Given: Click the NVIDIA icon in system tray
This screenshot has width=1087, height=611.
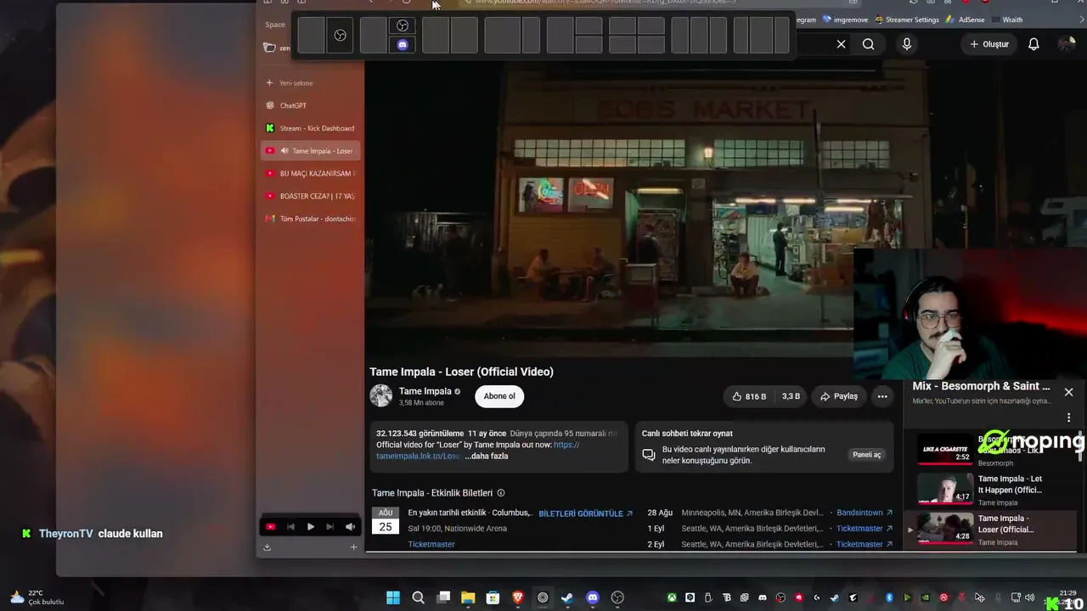Looking at the screenshot, I should (x=925, y=597).
